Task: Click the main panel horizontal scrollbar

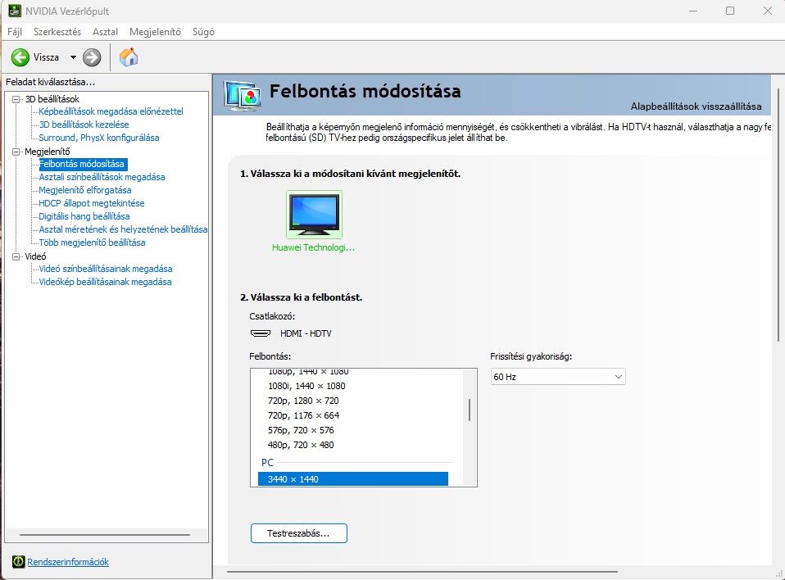Action: click(422, 572)
